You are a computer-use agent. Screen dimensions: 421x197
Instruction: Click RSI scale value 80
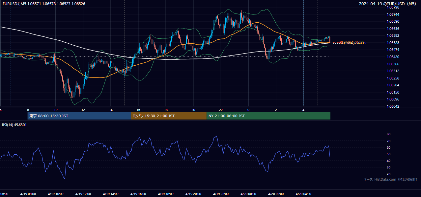(388, 134)
